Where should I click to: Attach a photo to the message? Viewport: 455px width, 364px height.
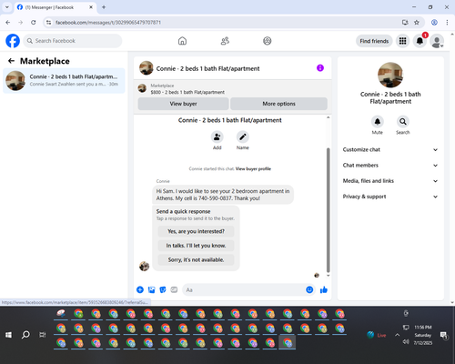(x=151, y=289)
